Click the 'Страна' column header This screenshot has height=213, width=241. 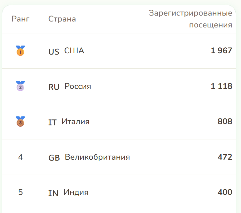[62, 19]
